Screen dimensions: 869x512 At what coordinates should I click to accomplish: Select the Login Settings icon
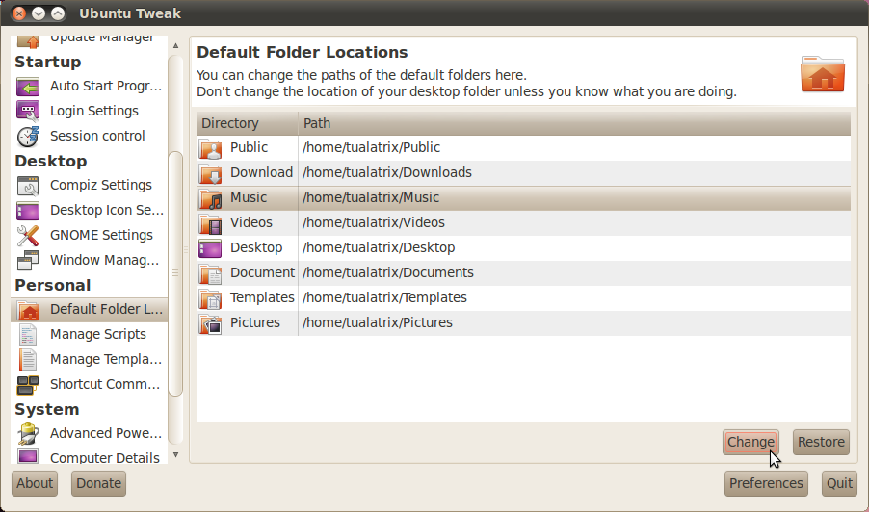tap(28, 112)
